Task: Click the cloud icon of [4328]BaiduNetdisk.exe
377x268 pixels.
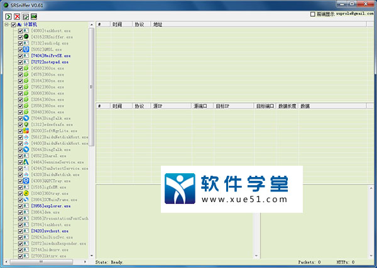Action: pyautogui.click(x=26, y=174)
